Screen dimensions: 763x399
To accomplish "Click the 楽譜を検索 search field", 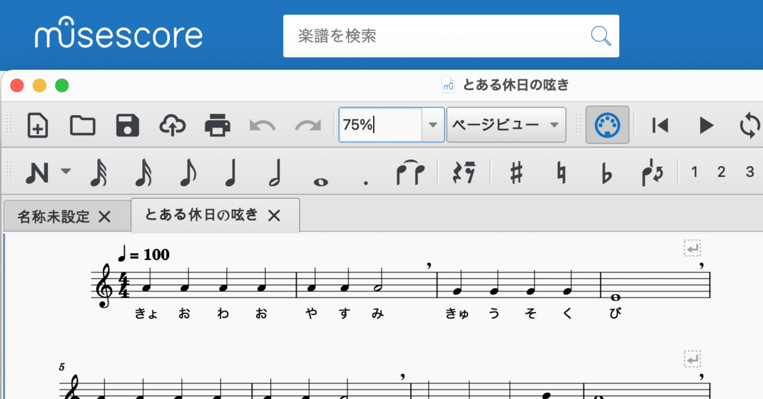I will [x=451, y=36].
